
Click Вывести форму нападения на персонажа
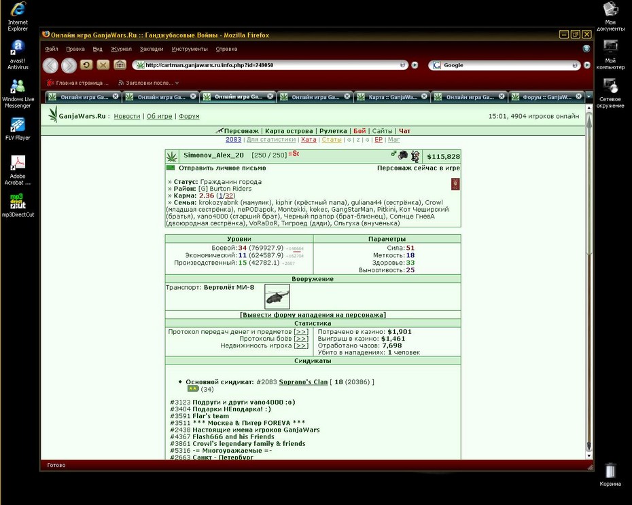[x=313, y=315]
